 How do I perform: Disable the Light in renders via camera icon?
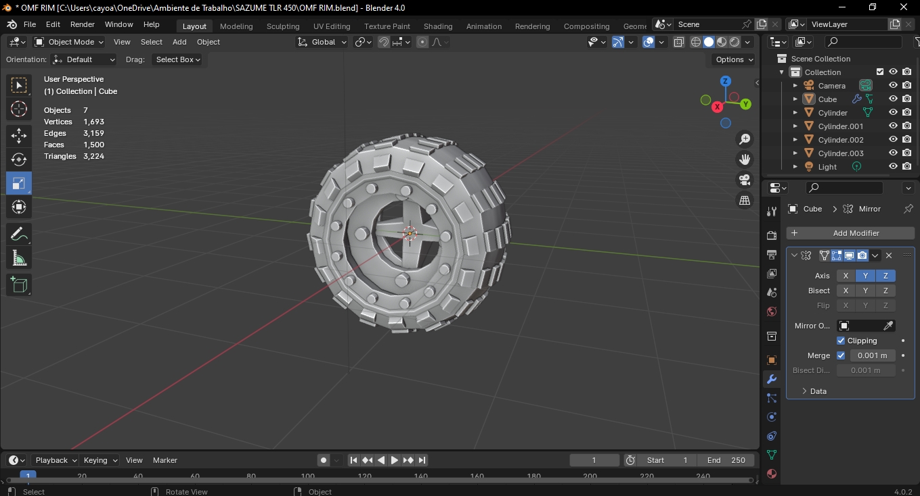coord(907,166)
